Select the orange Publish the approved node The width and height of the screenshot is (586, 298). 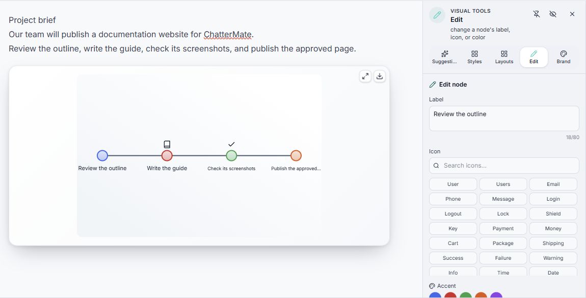point(296,156)
